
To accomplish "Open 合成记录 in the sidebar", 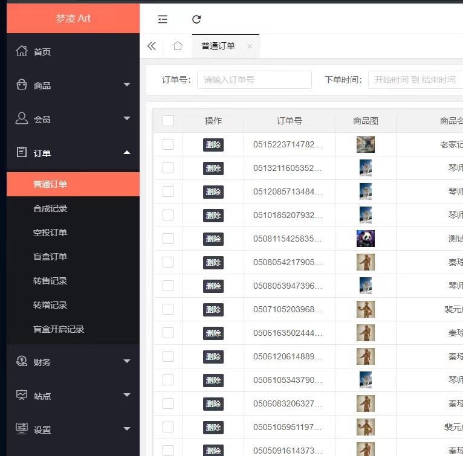I will tap(50, 208).
